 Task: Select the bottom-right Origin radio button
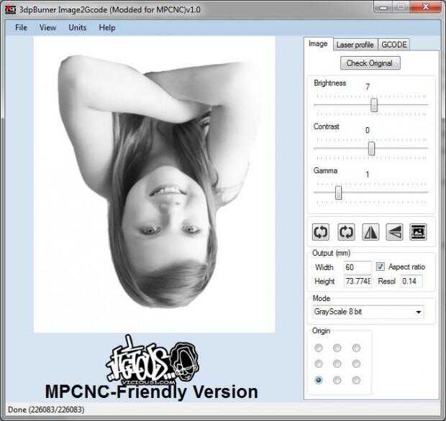[356, 380]
